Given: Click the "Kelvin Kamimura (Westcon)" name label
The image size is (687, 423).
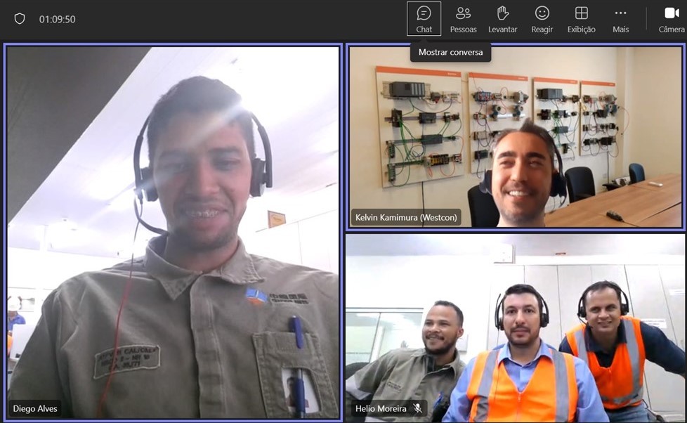Looking at the screenshot, I should pos(406,217).
